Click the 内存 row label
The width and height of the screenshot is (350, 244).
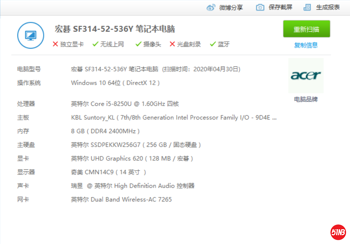tap(23, 131)
